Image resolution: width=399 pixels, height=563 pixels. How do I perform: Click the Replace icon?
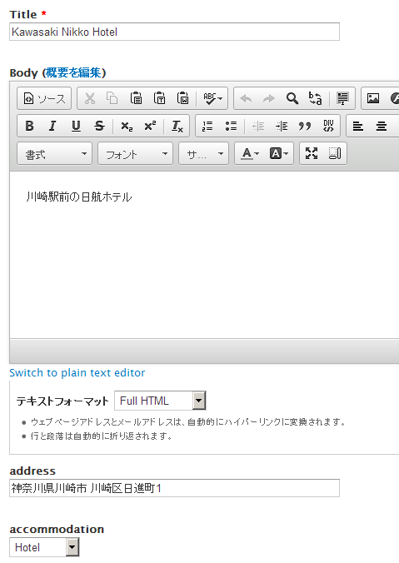pos(316,98)
